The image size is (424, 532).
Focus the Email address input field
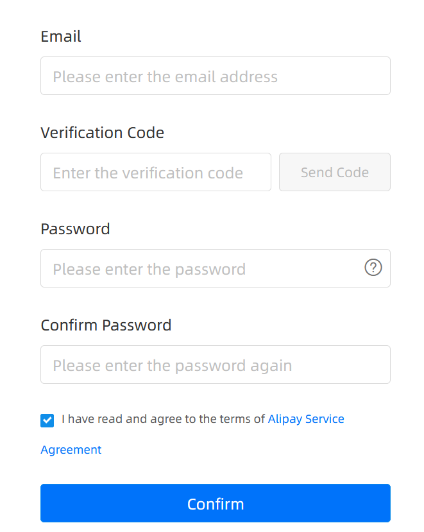point(215,76)
